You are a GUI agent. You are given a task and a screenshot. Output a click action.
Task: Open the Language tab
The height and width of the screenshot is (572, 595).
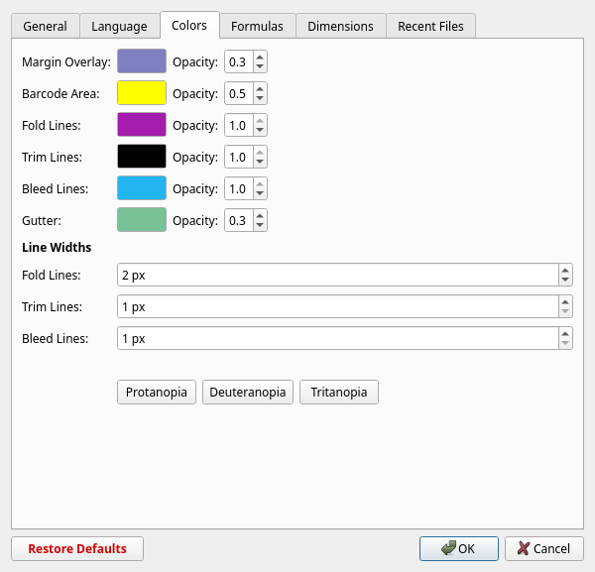[x=118, y=26]
